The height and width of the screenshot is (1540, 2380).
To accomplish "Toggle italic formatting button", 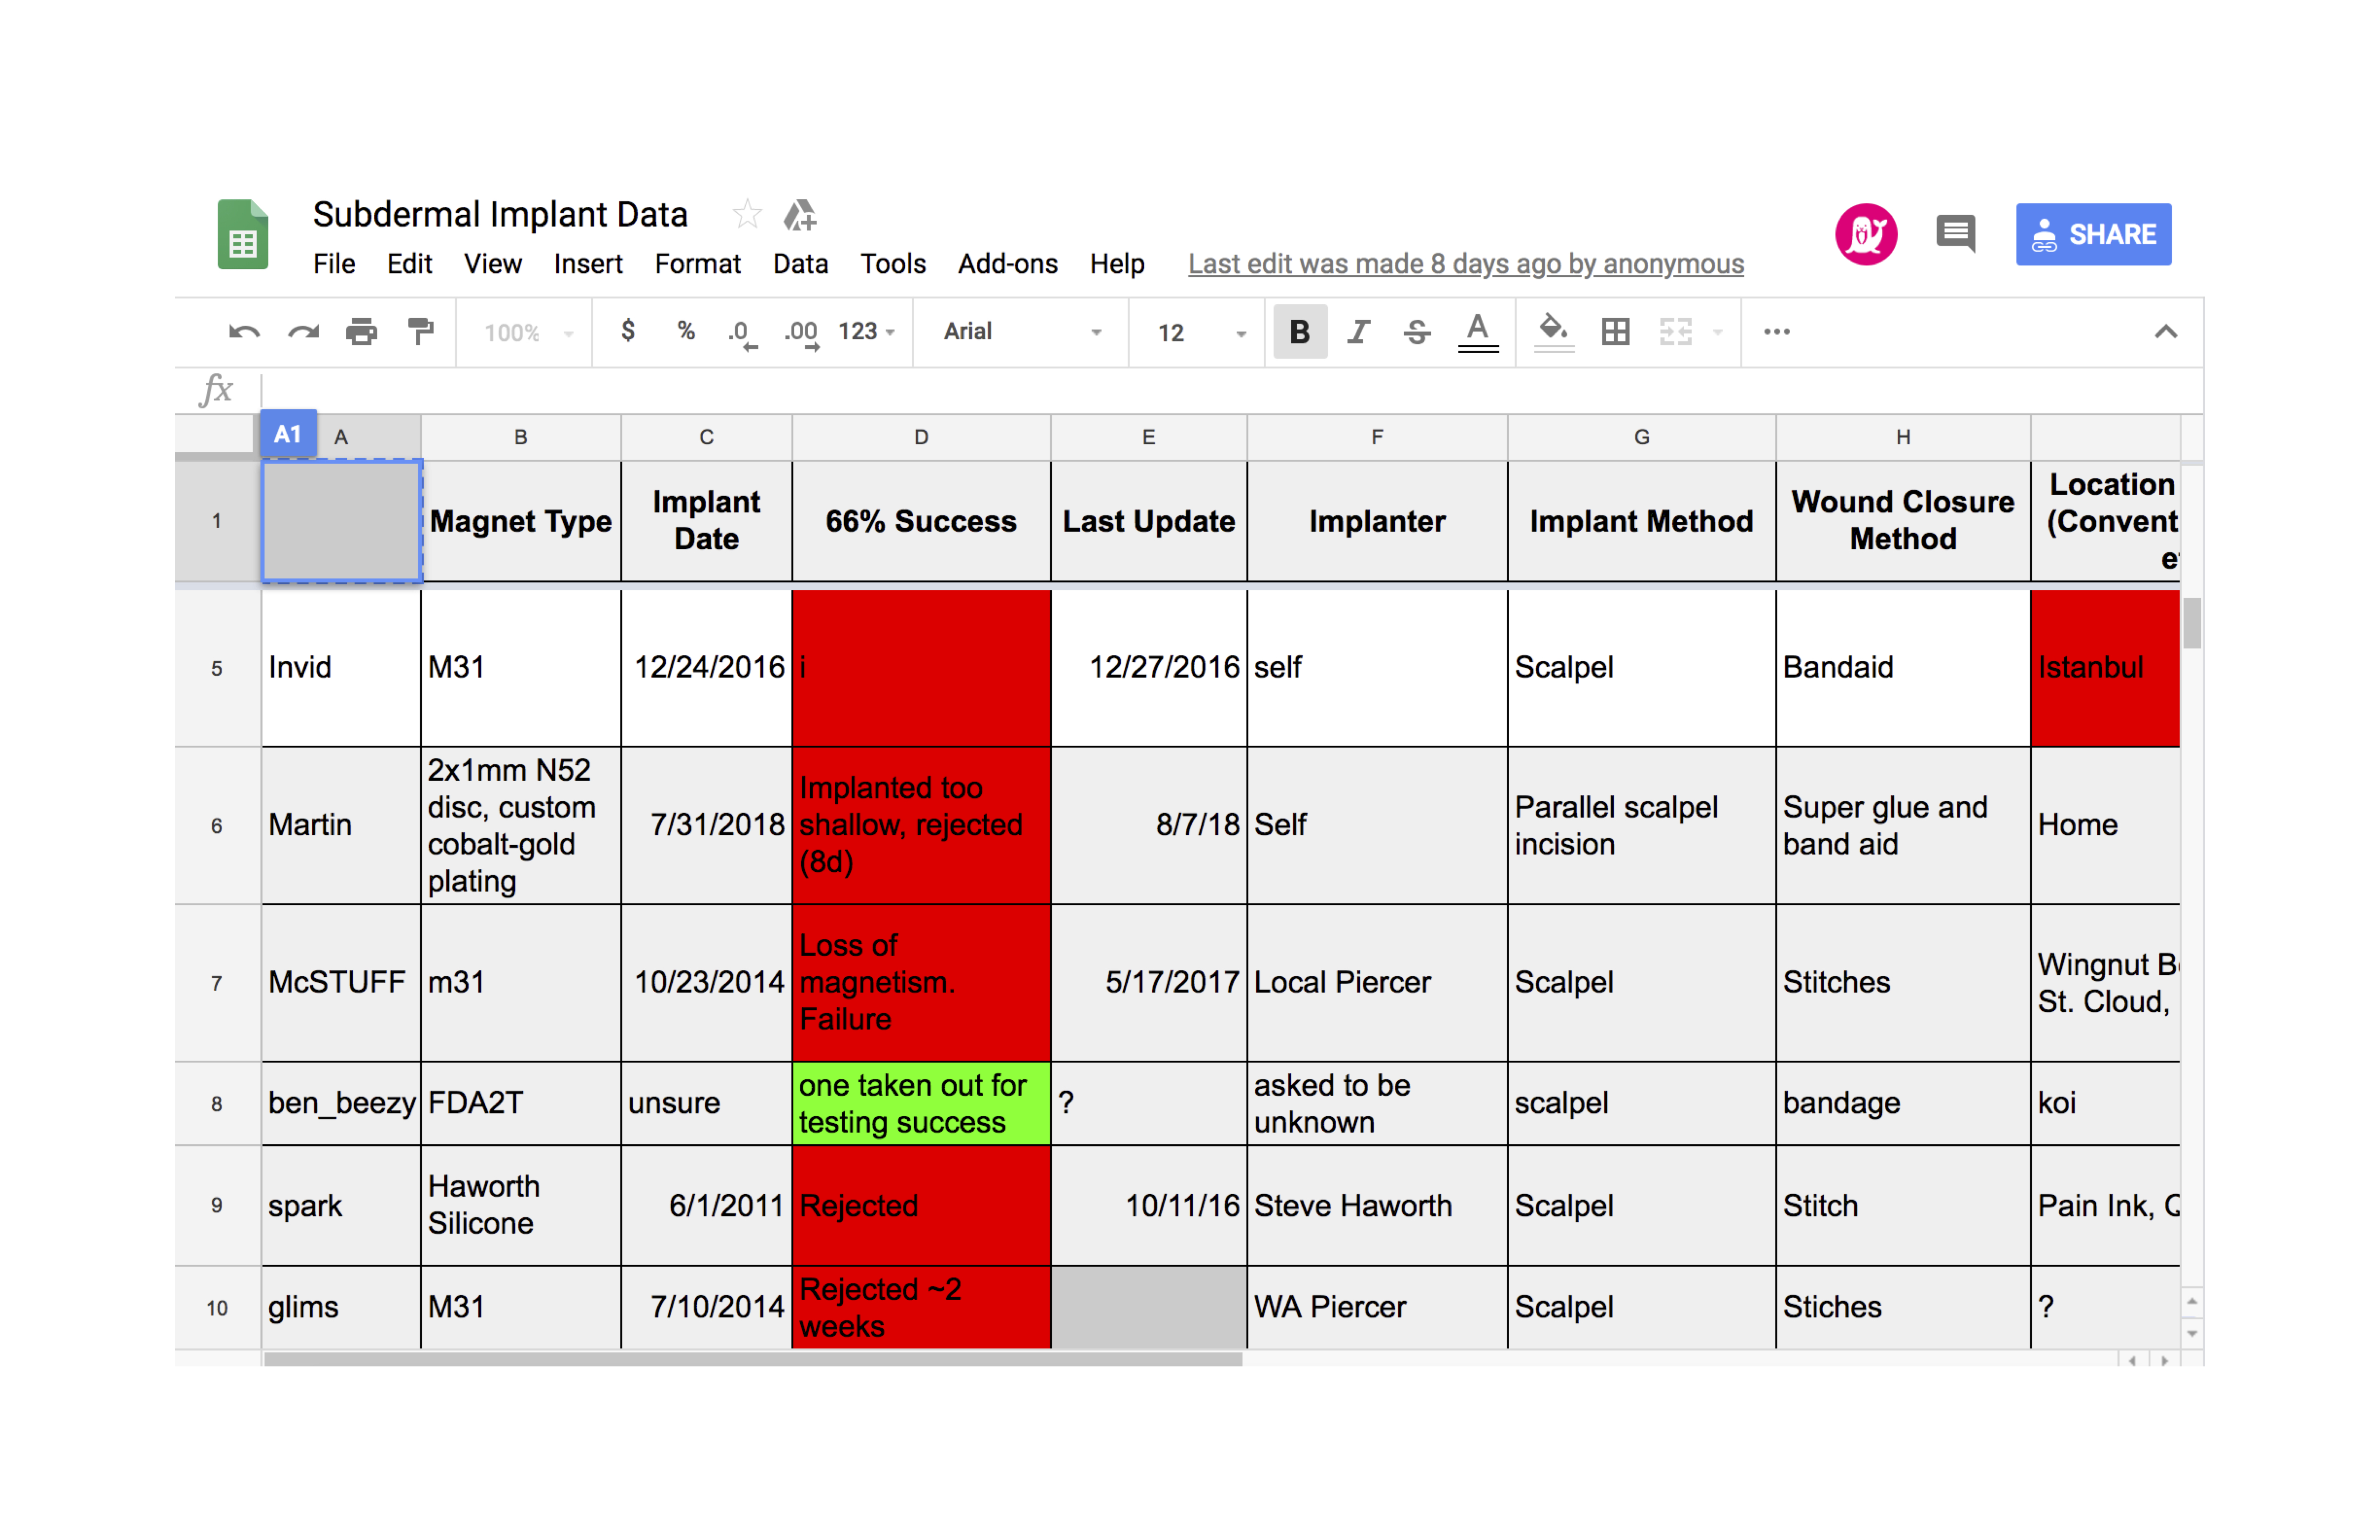I will (1358, 332).
